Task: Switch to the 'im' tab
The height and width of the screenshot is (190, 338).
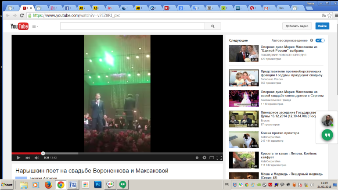Action: [x=111, y=8]
